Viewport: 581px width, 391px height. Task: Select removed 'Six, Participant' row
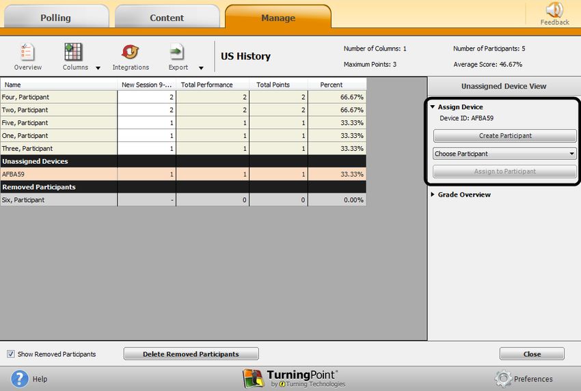pyautogui.click(x=183, y=200)
